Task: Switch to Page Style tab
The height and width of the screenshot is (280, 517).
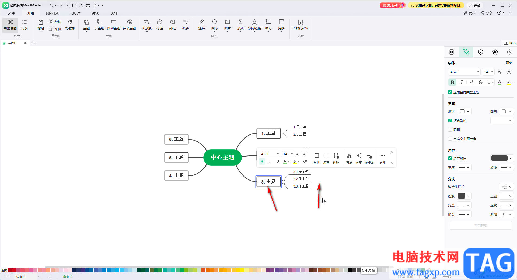Action: (52, 13)
